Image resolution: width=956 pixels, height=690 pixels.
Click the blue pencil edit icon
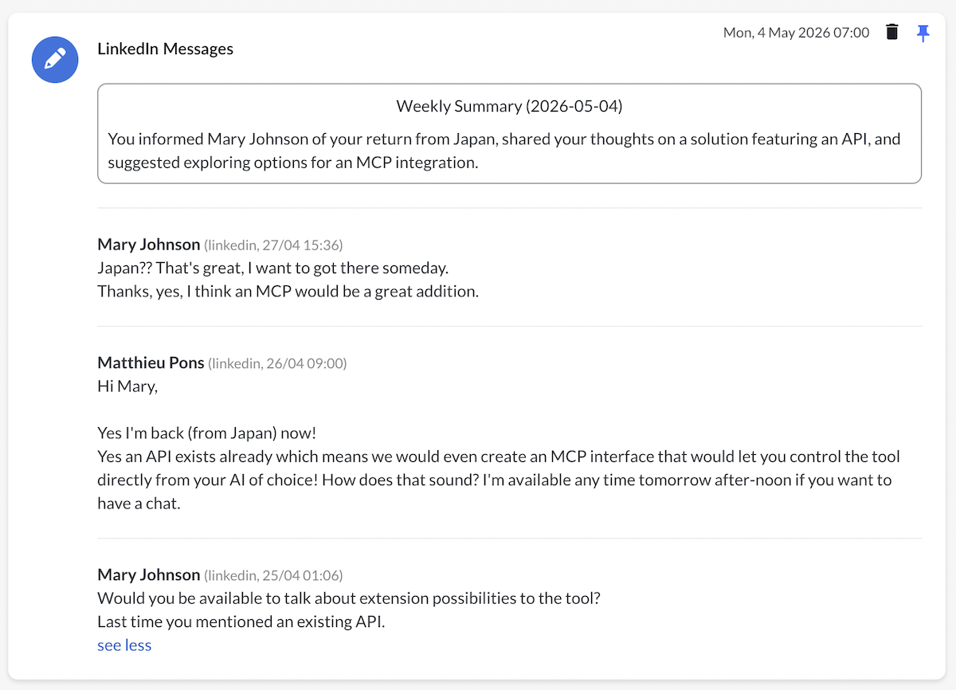[55, 59]
